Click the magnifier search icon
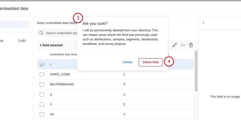The width and height of the screenshot is (241, 120). pos(41,33)
